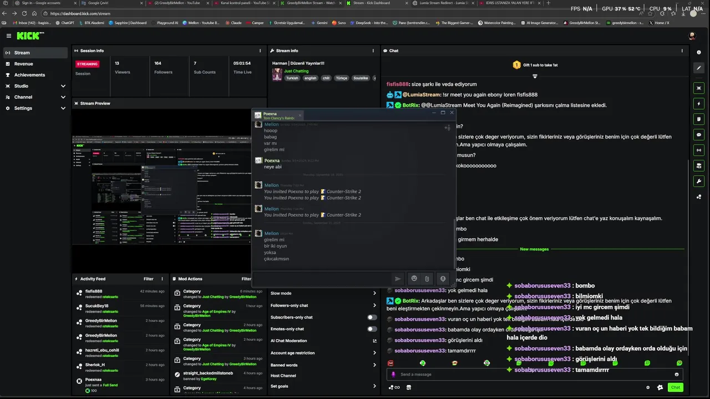The width and height of the screenshot is (710, 399).
Task: Click the Kick logo
Action: [30, 35]
